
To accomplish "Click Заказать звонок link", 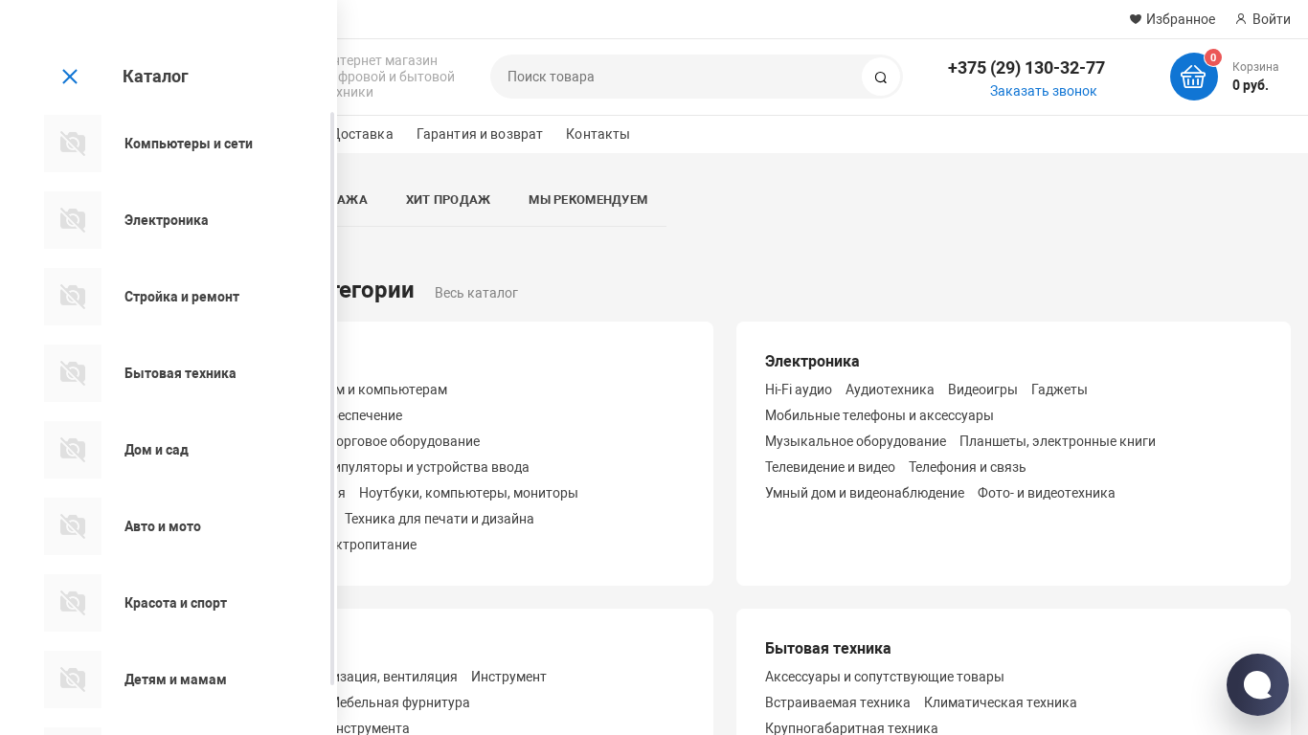I will tap(1044, 91).
